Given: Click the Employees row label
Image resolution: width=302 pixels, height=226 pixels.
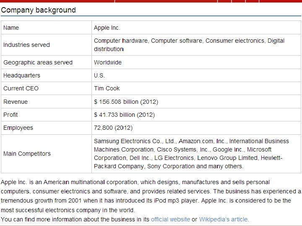Looking at the screenshot, I should [18, 128].
